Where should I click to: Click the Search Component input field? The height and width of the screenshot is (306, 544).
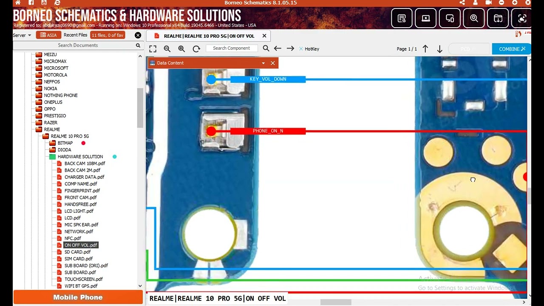232,48
